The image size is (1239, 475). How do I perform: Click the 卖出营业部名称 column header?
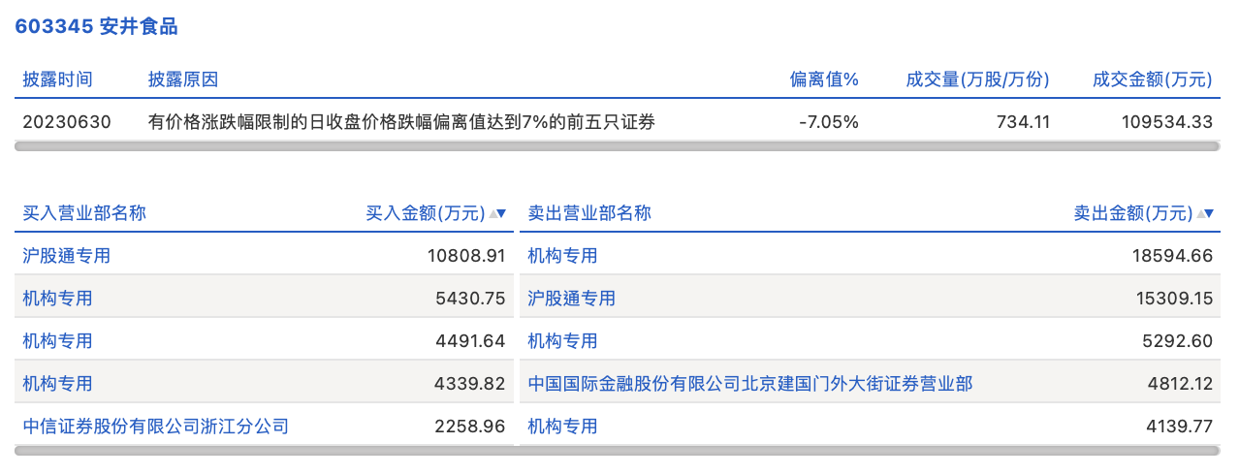589,213
